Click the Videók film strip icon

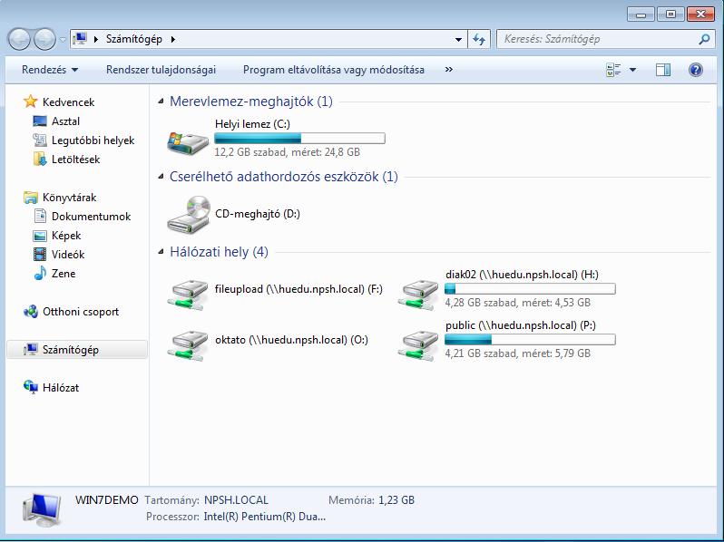tap(40, 254)
